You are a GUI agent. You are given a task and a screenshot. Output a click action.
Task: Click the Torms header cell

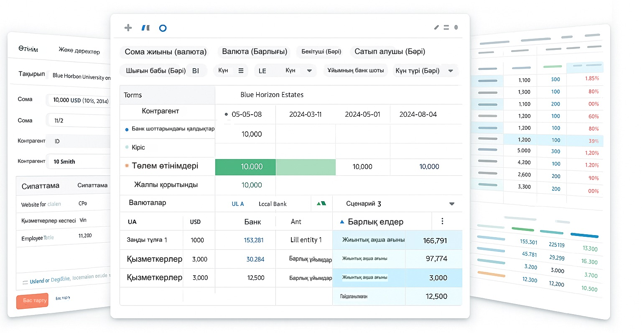(x=167, y=95)
